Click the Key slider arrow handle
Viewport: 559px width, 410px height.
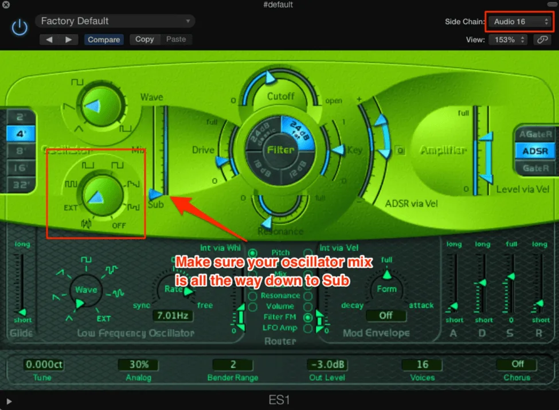(x=337, y=150)
